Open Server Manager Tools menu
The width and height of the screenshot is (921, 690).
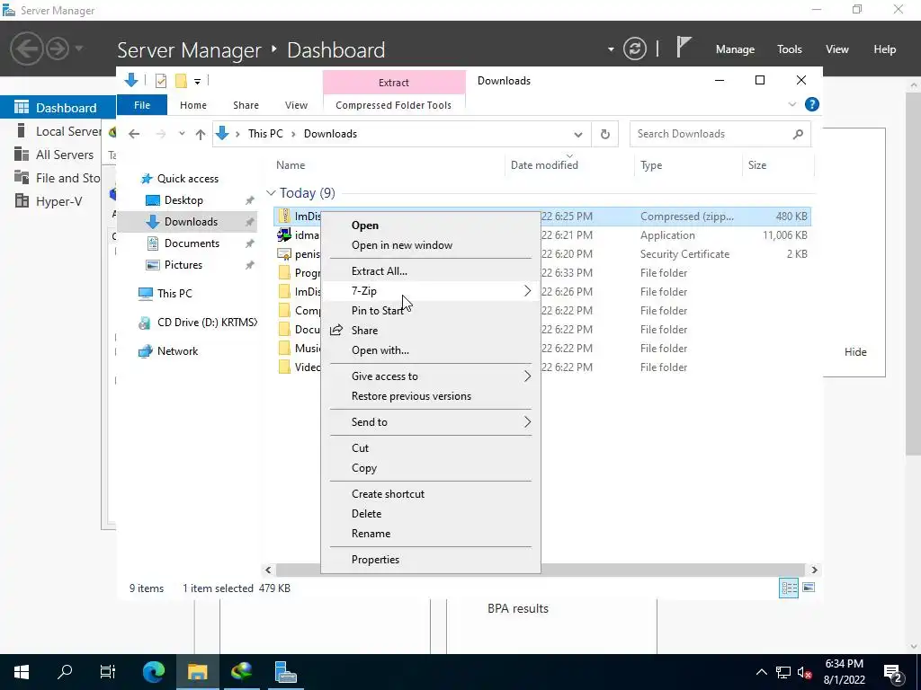coord(790,49)
